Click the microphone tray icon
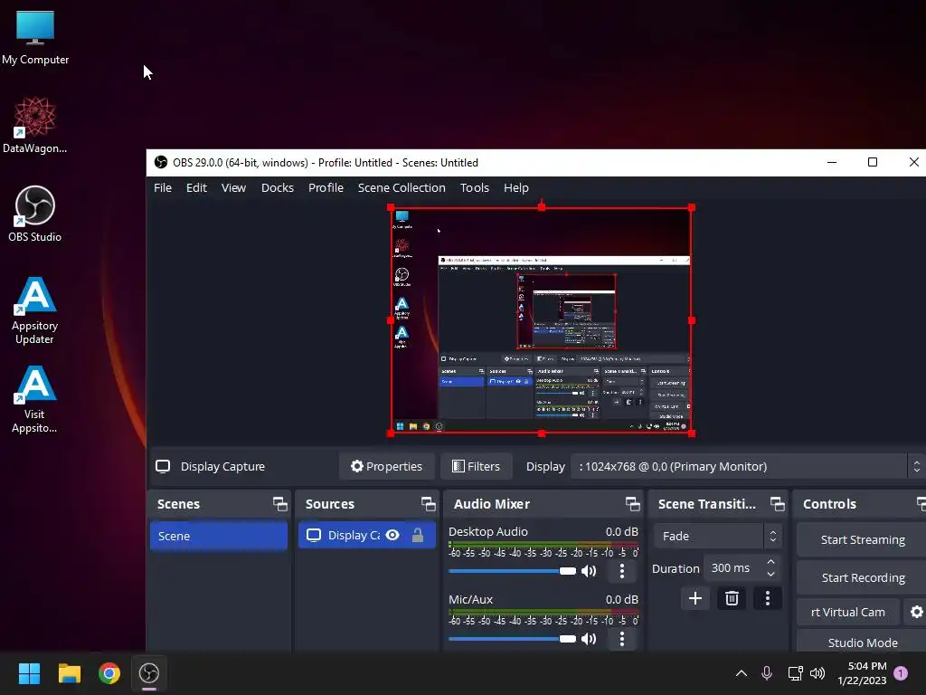Image resolution: width=926 pixels, height=695 pixels. 767,673
